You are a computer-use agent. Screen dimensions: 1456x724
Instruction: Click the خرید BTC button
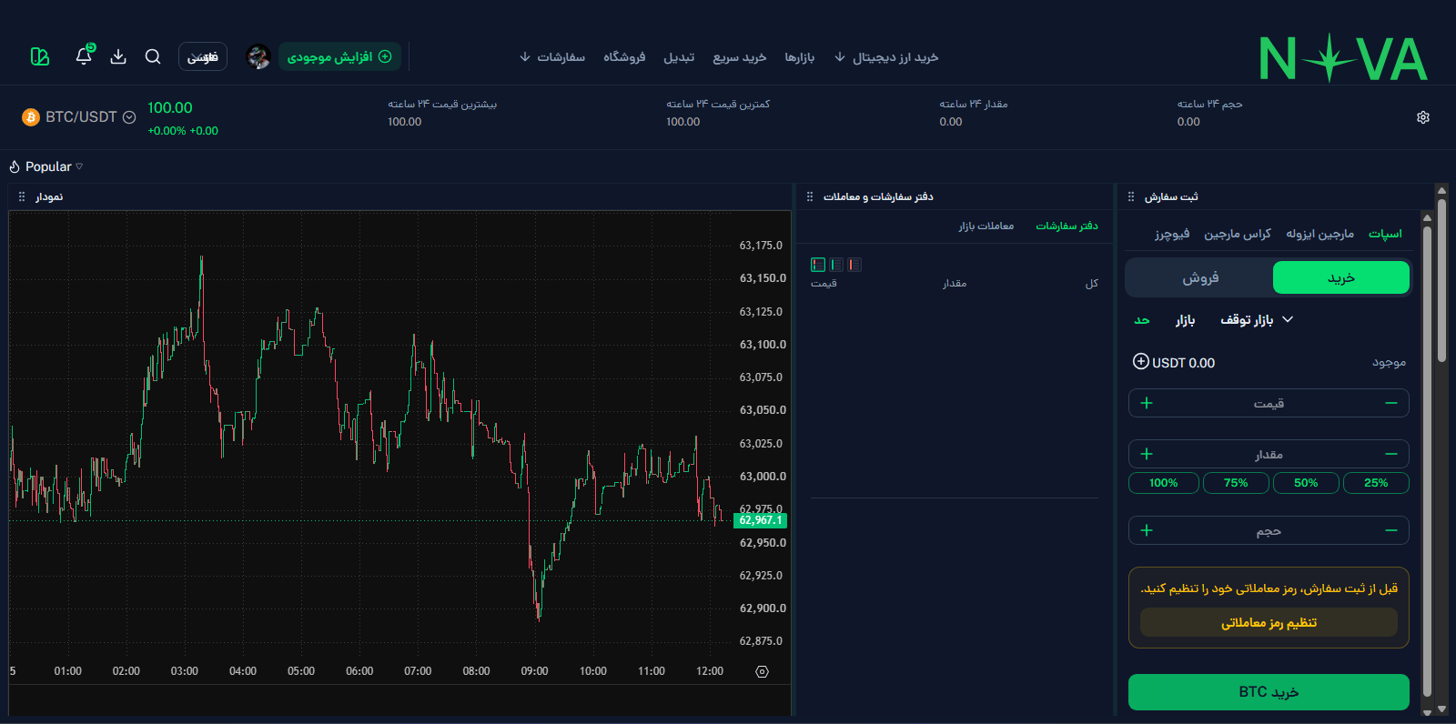tap(1269, 692)
